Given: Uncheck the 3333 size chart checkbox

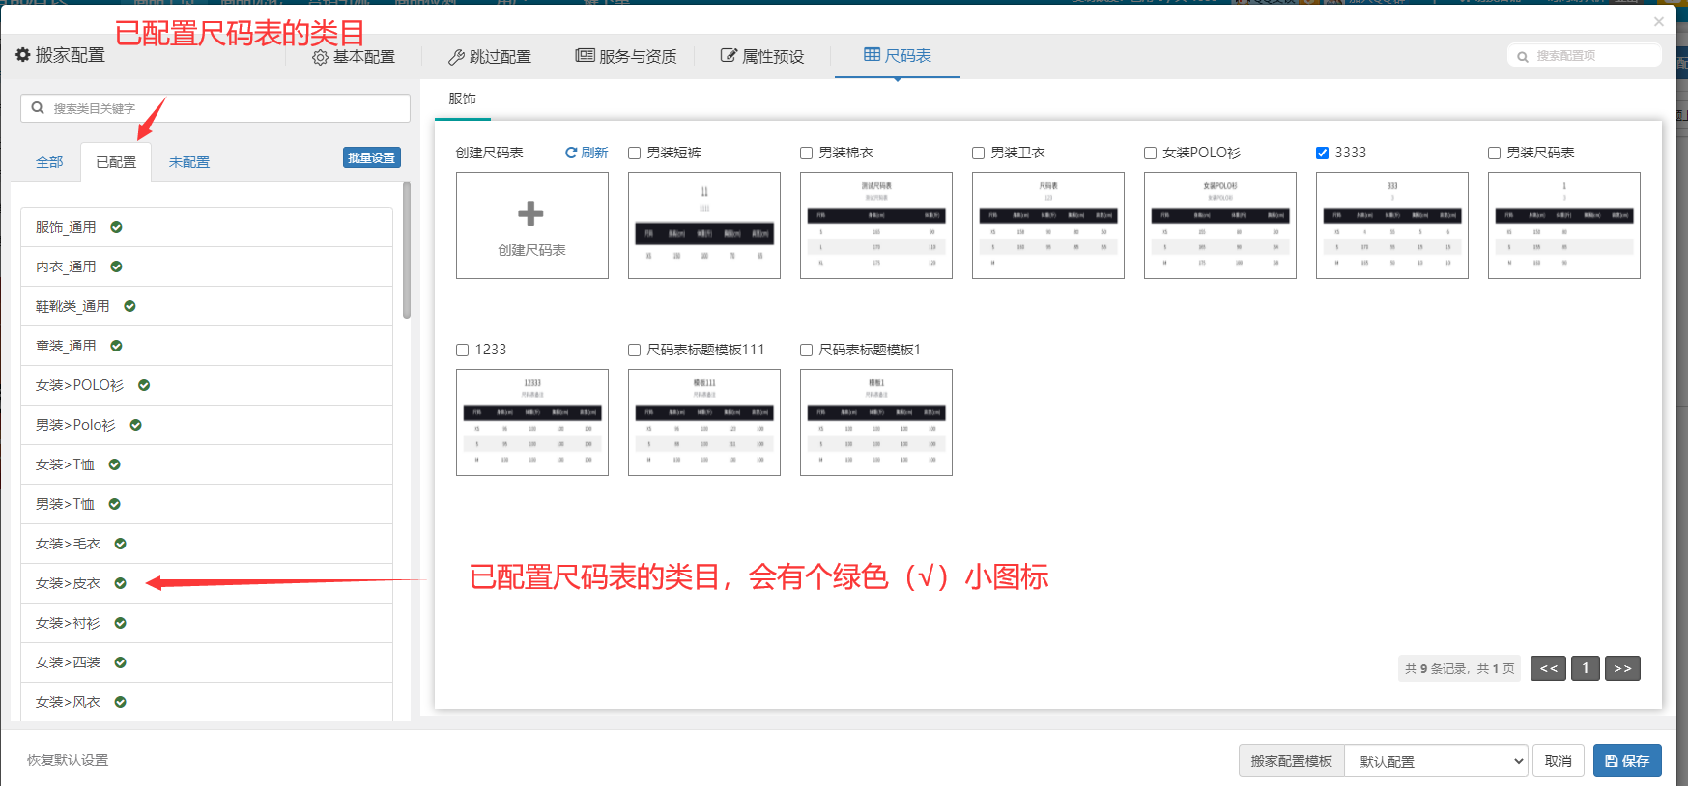Looking at the screenshot, I should pos(1322,153).
